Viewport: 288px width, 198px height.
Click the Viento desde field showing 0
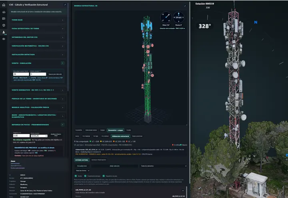pyautogui.click(x=38, y=74)
